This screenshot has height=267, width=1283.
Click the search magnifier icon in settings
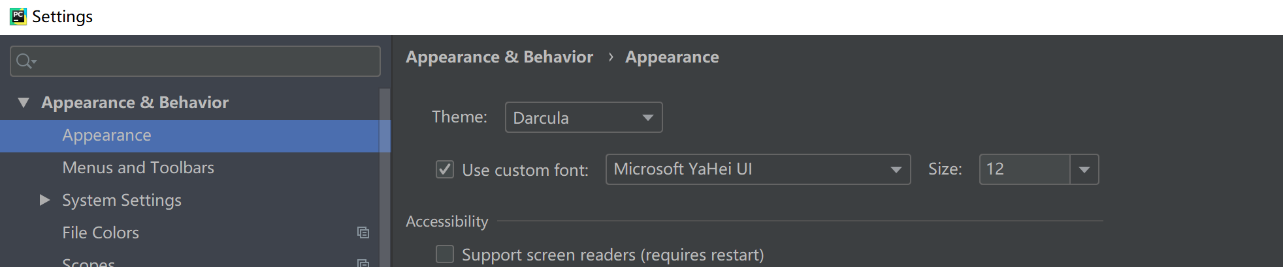point(25,61)
